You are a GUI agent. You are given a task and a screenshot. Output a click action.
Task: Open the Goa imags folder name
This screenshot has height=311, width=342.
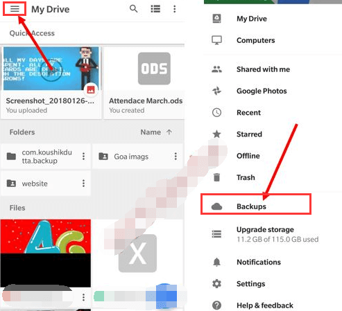point(131,157)
